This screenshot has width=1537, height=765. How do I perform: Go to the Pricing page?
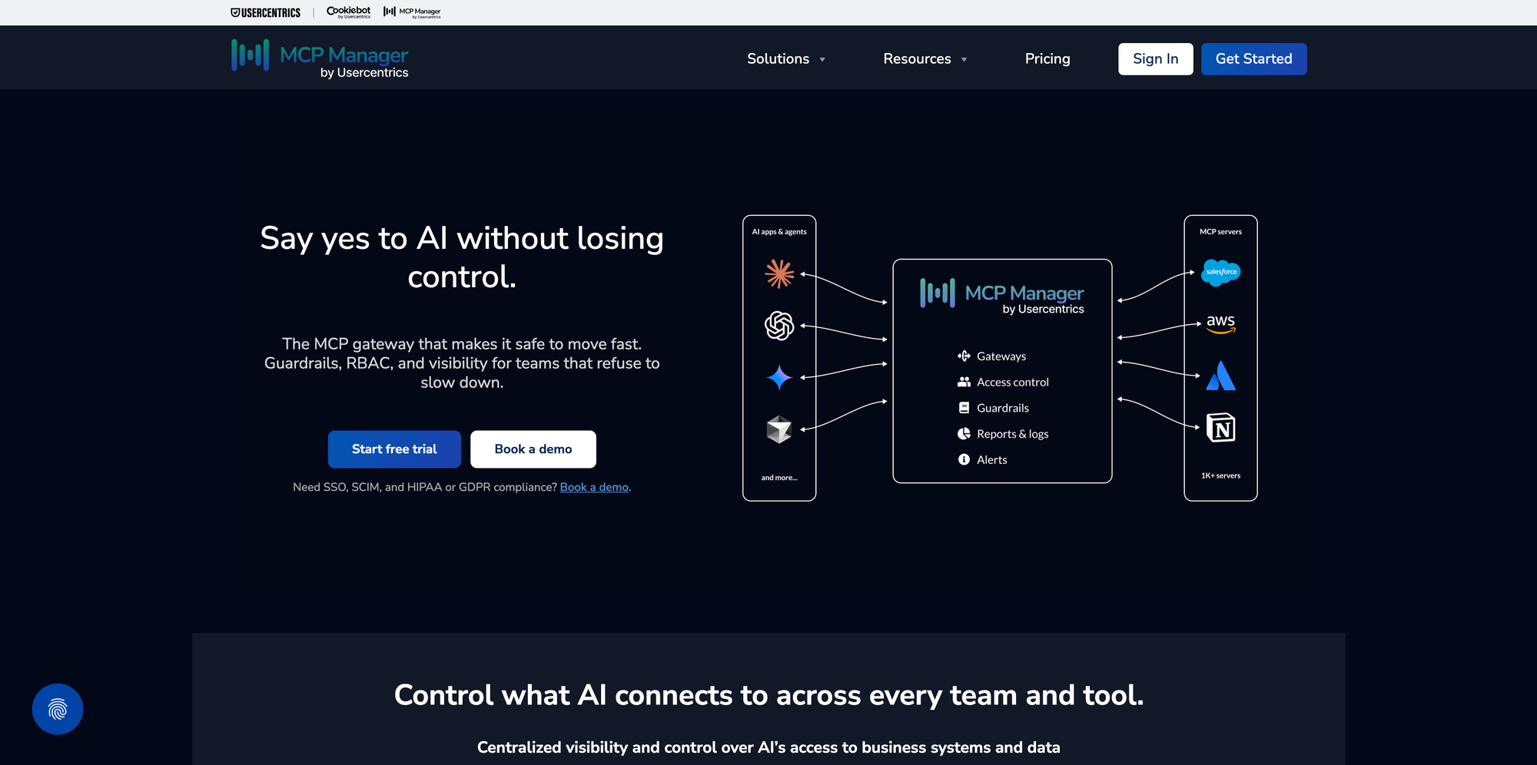tap(1047, 59)
